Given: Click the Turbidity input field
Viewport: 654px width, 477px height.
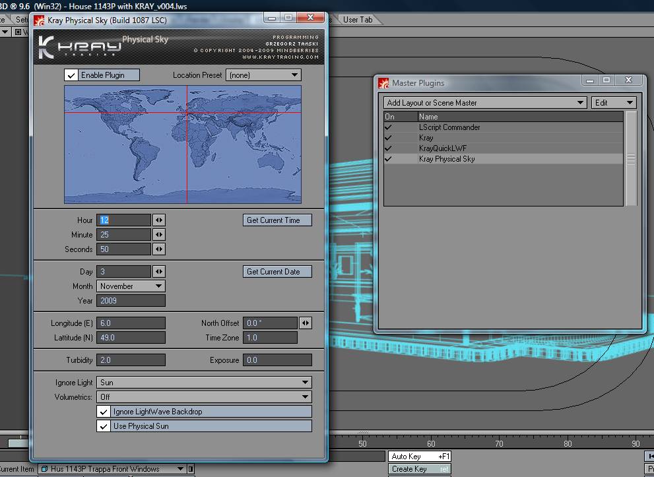Looking at the screenshot, I should pos(131,360).
